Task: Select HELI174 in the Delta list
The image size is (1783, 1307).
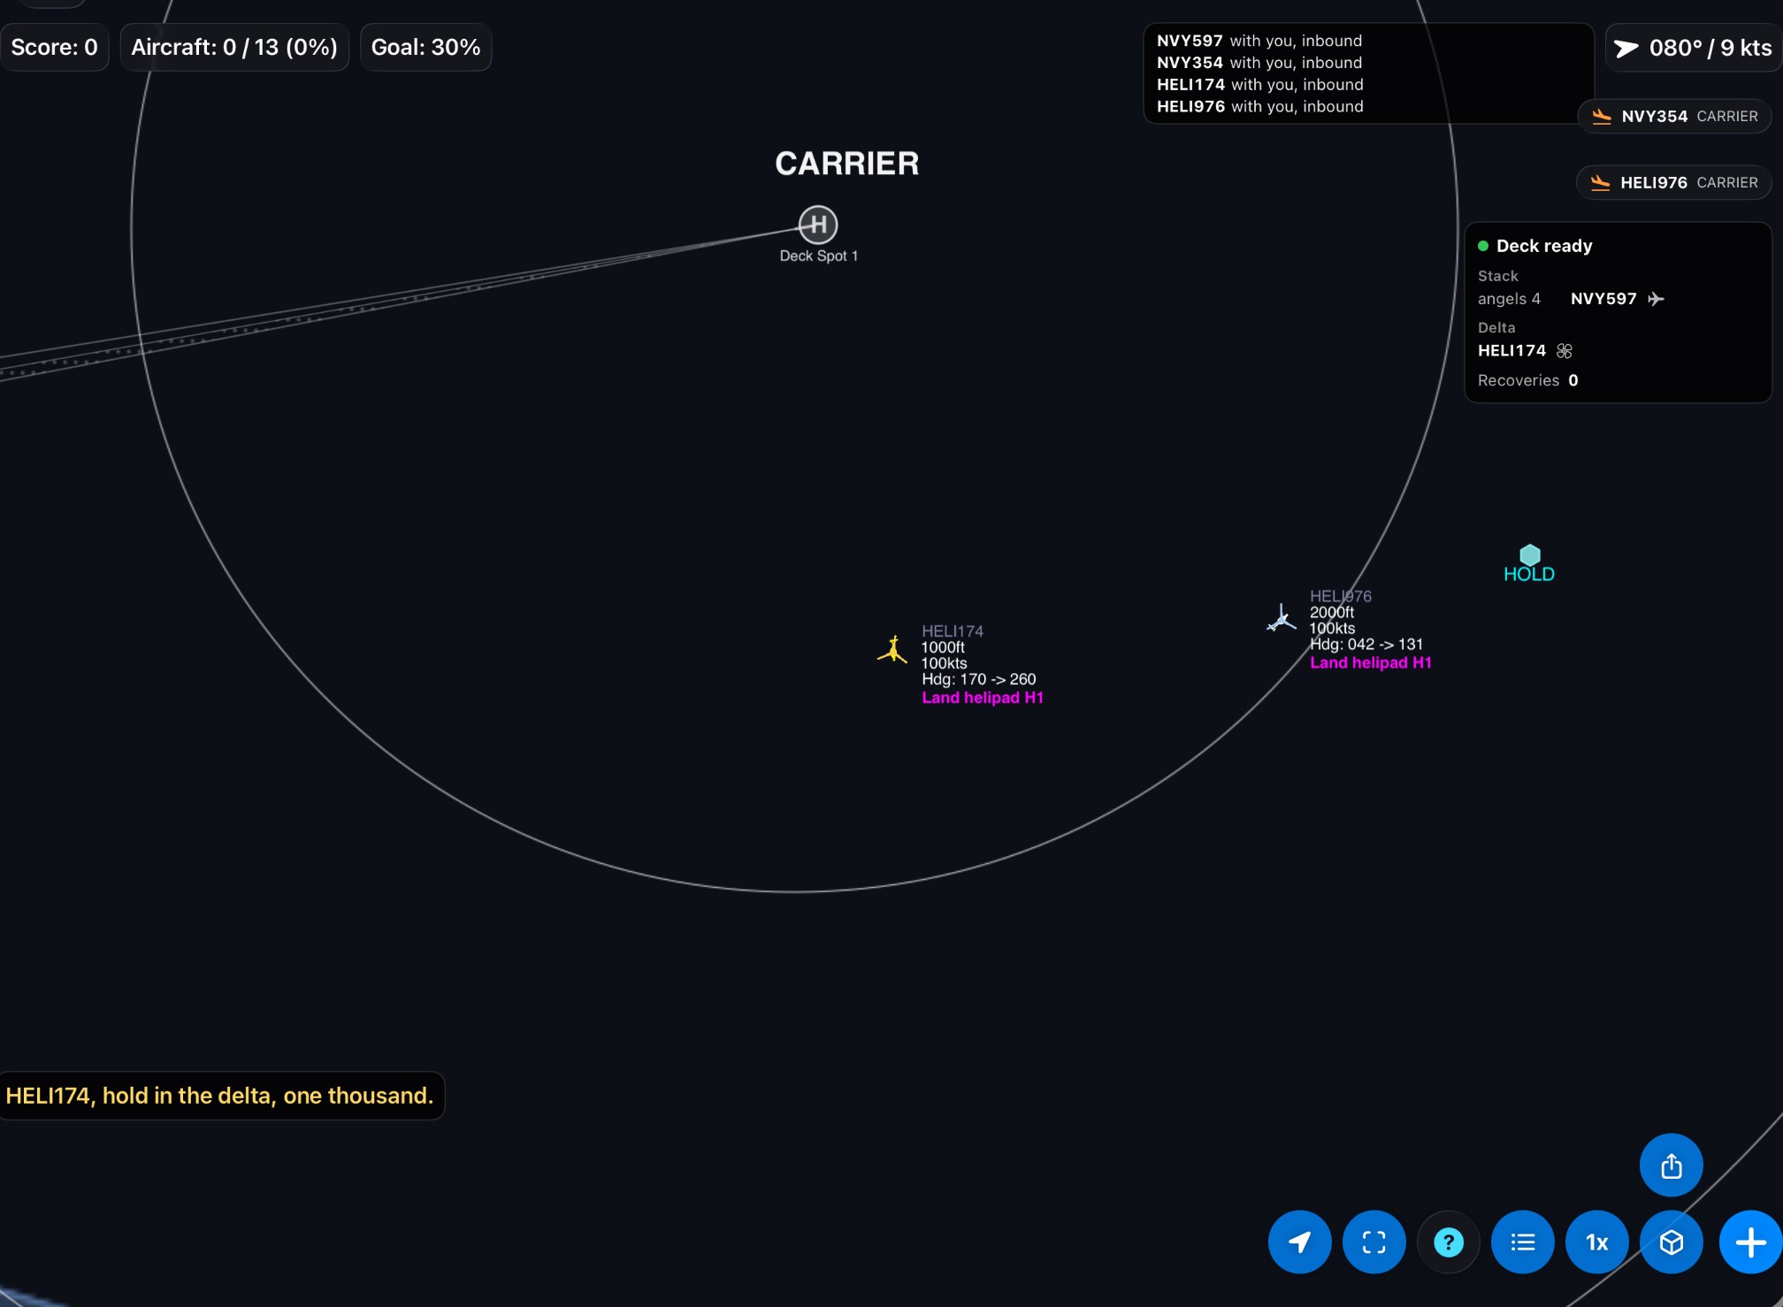Action: [1525, 351]
